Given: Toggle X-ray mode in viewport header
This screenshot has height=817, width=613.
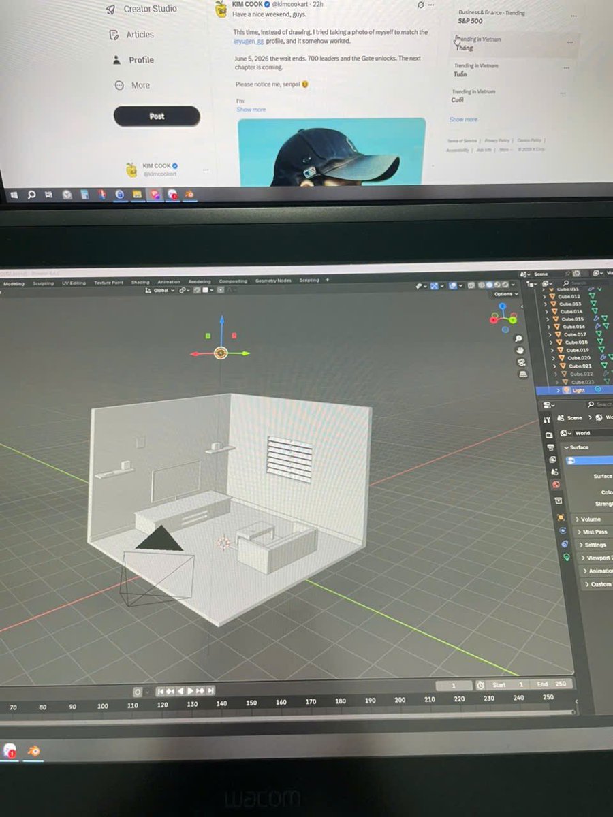Looking at the screenshot, I should (x=471, y=285).
